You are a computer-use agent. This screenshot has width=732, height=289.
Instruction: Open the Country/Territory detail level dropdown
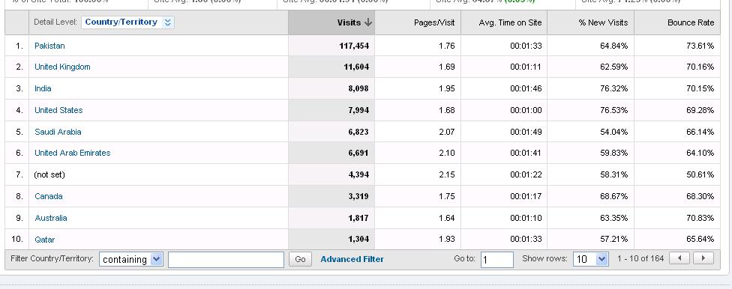(127, 22)
